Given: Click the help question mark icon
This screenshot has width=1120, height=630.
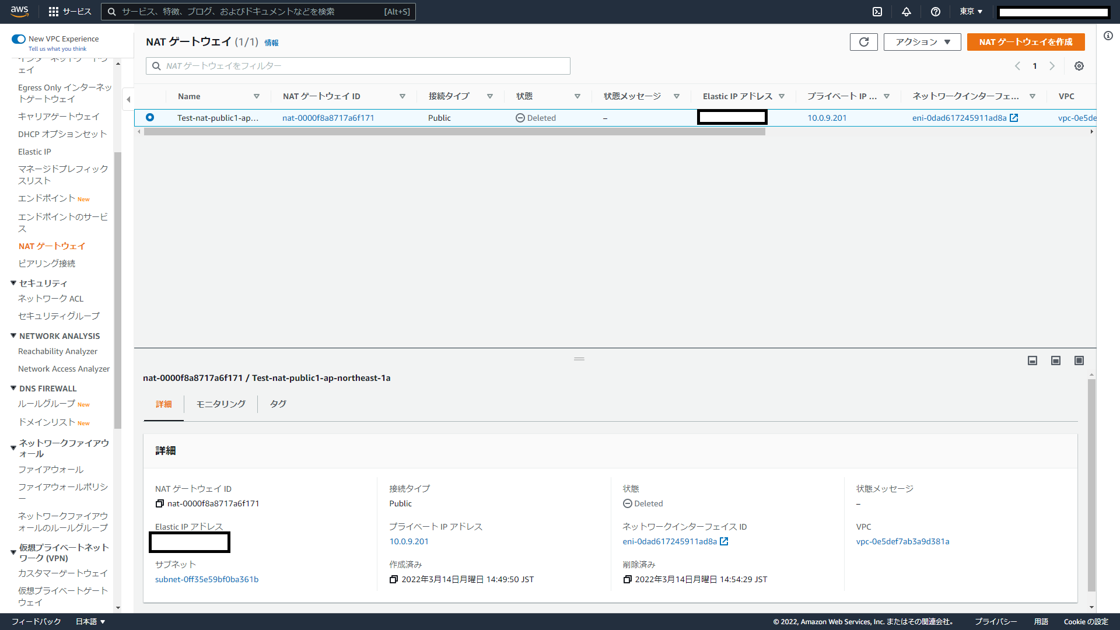Looking at the screenshot, I should tap(935, 12).
